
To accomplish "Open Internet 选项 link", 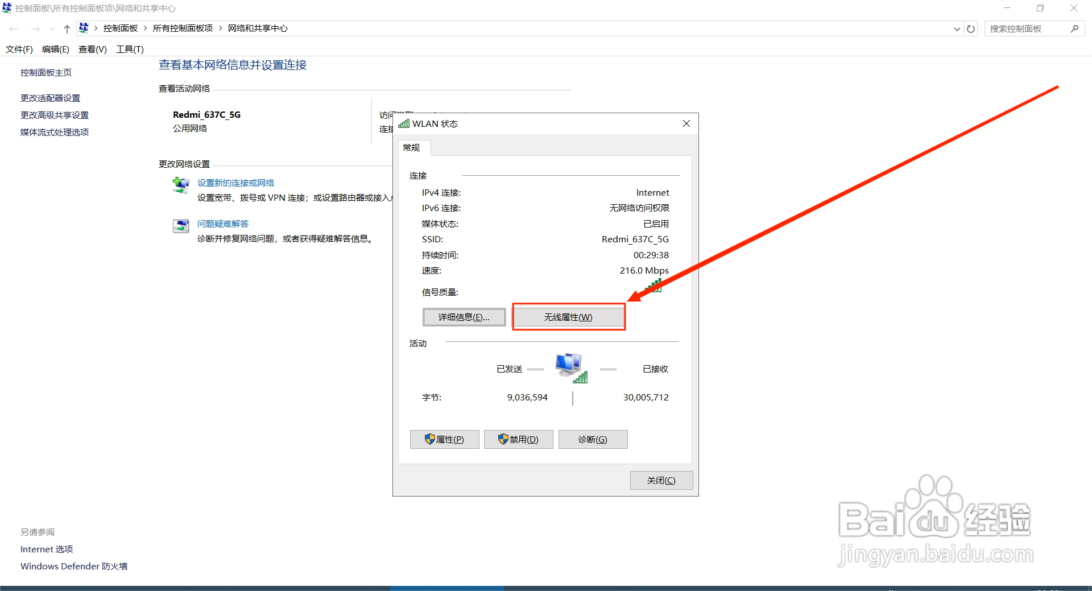I will [x=47, y=549].
